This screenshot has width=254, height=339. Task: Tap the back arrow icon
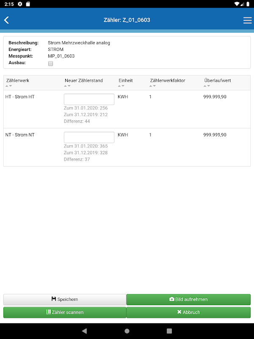tap(6, 20)
